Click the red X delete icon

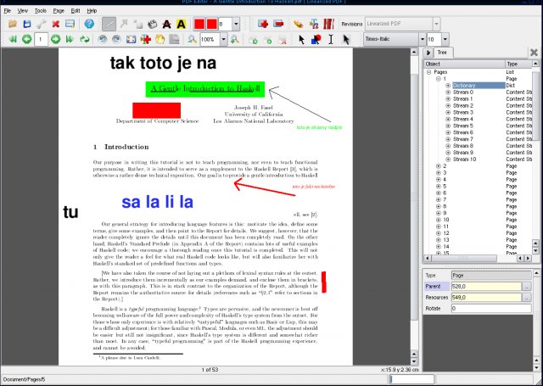[x=55, y=24]
